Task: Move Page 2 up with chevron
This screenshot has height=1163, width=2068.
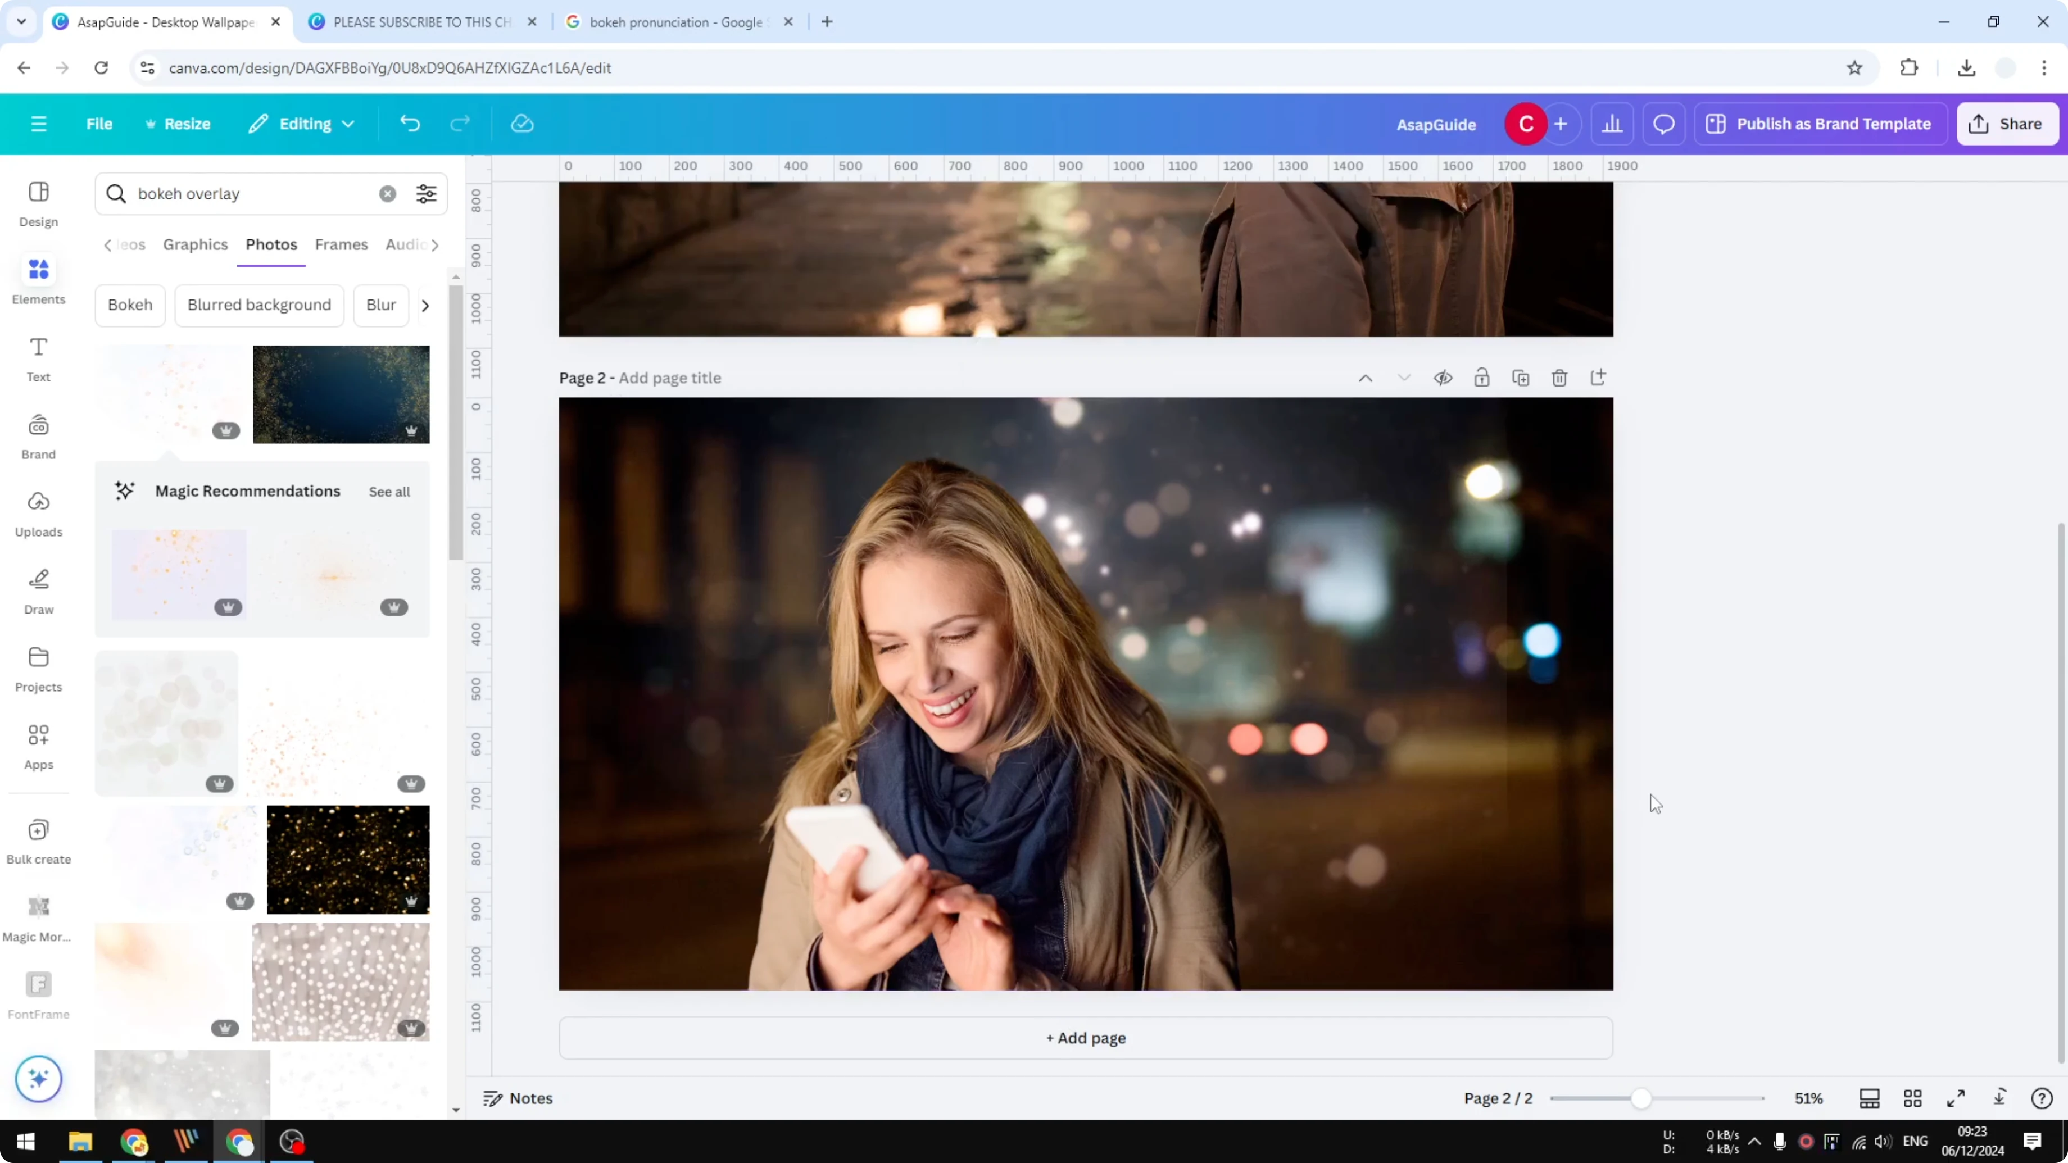Action: tap(1365, 377)
